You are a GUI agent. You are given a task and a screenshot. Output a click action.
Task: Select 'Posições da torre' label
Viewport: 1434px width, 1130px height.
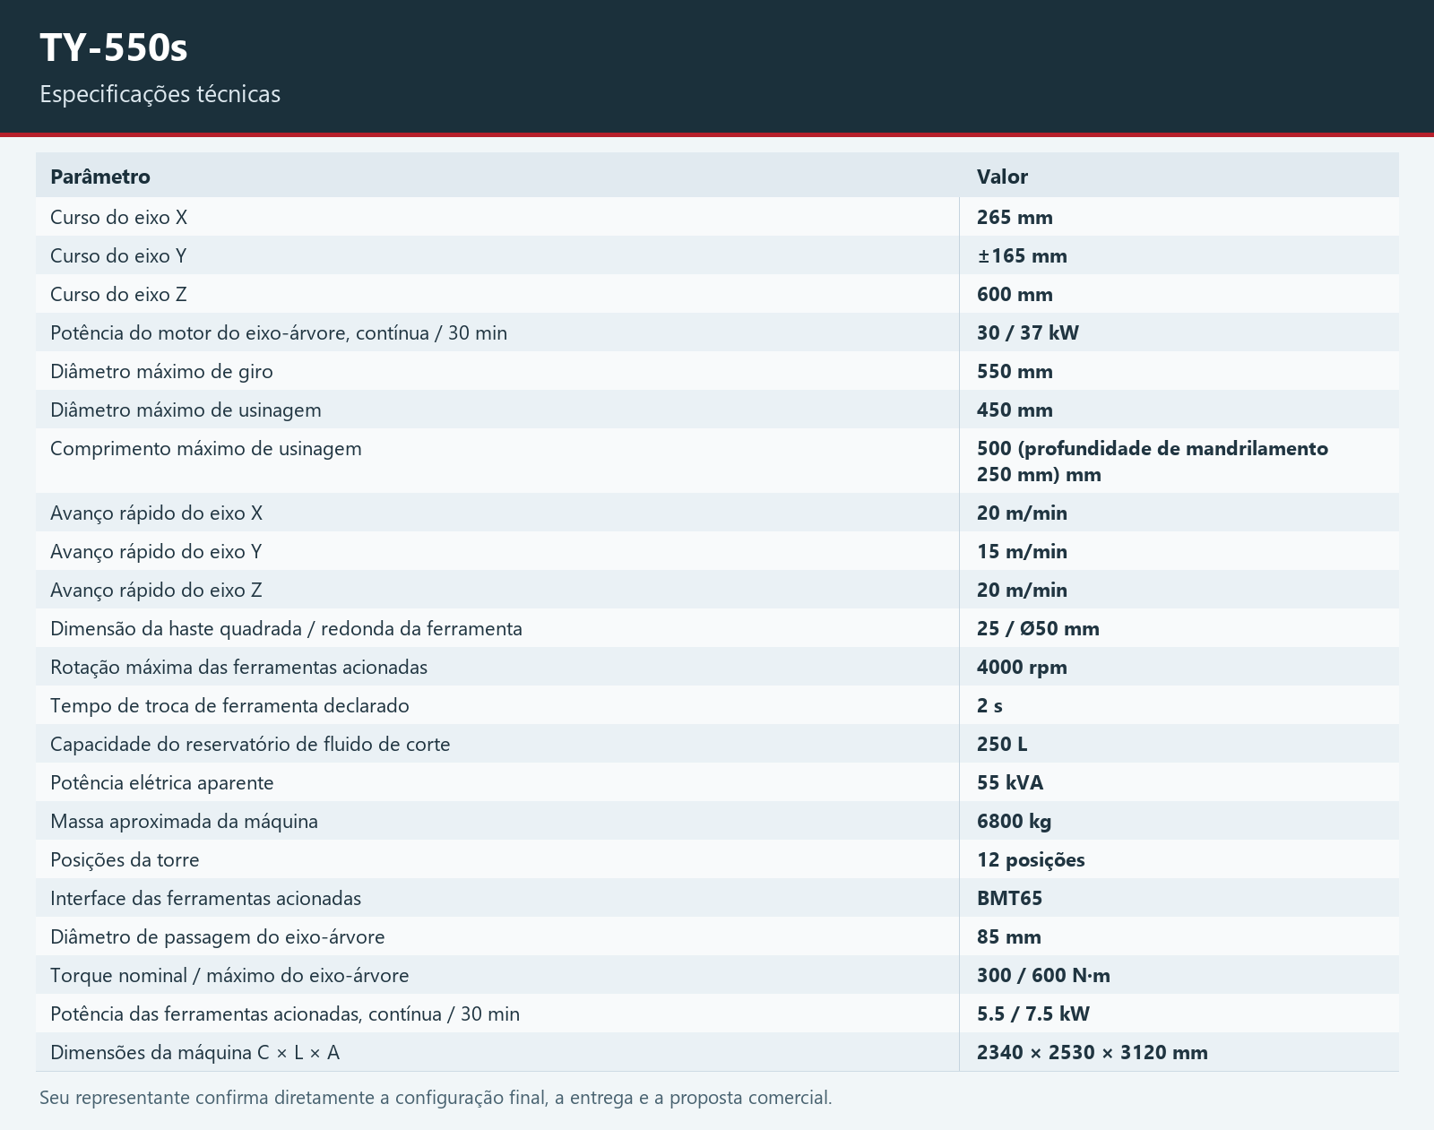click(125, 859)
